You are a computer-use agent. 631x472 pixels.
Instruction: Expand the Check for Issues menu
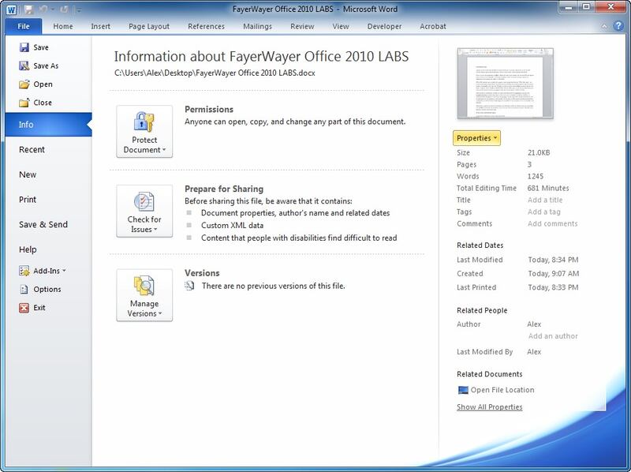(144, 212)
